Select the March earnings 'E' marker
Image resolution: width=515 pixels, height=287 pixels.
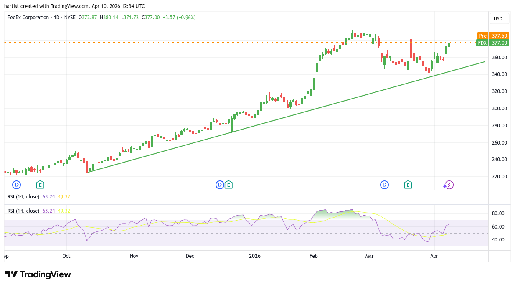(408, 185)
